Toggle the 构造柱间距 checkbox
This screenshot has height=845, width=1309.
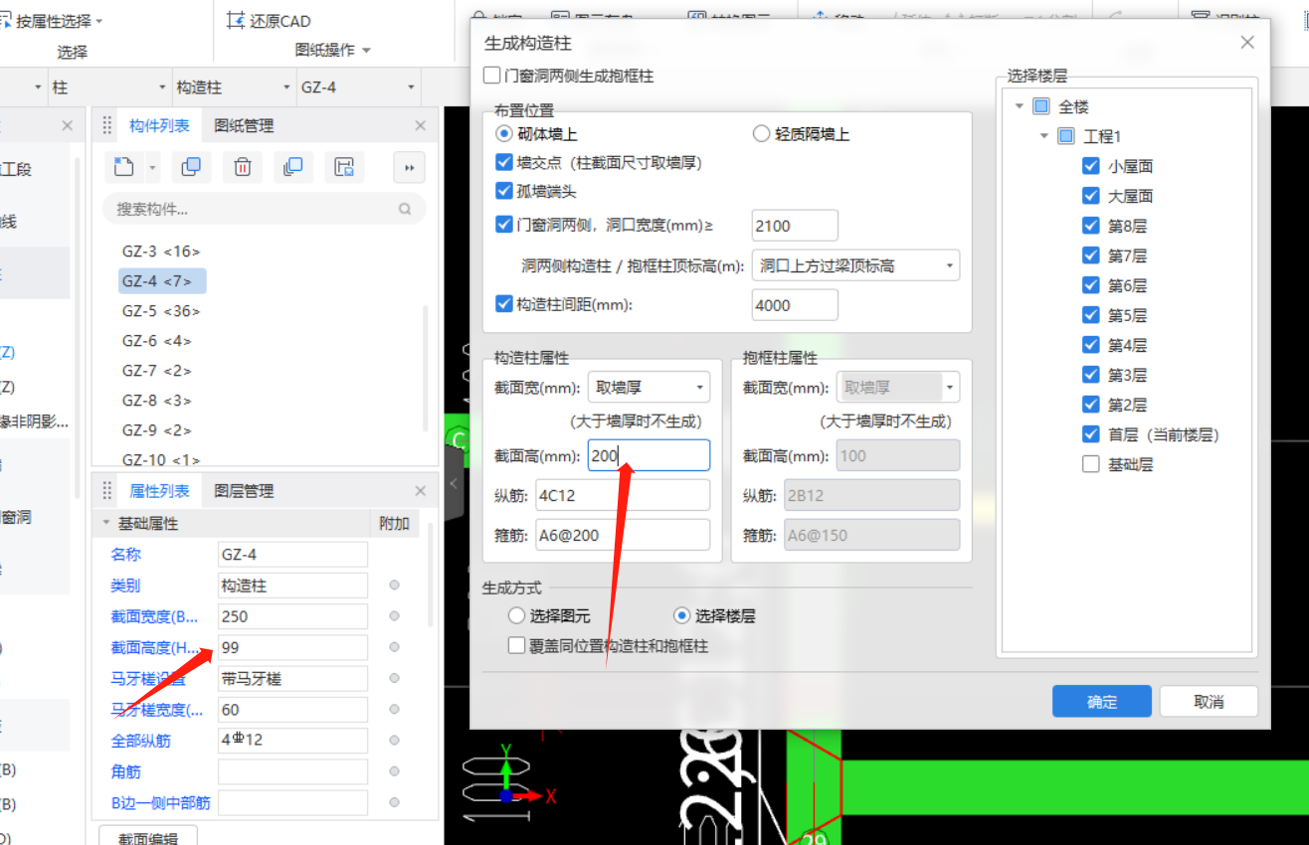[503, 304]
